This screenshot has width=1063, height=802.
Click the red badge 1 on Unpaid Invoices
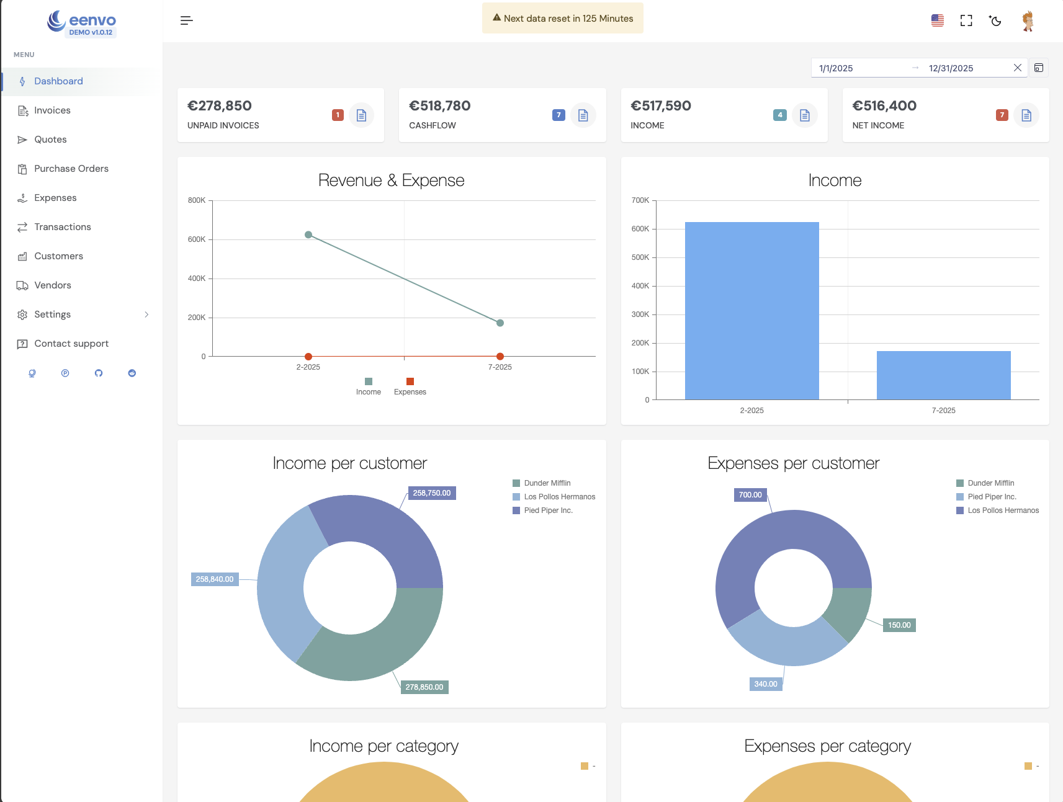pyautogui.click(x=338, y=115)
